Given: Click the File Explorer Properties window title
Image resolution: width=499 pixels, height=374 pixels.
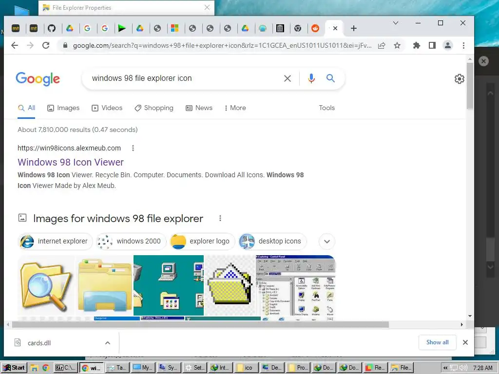Looking at the screenshot, I should click(x=82, y=8).
